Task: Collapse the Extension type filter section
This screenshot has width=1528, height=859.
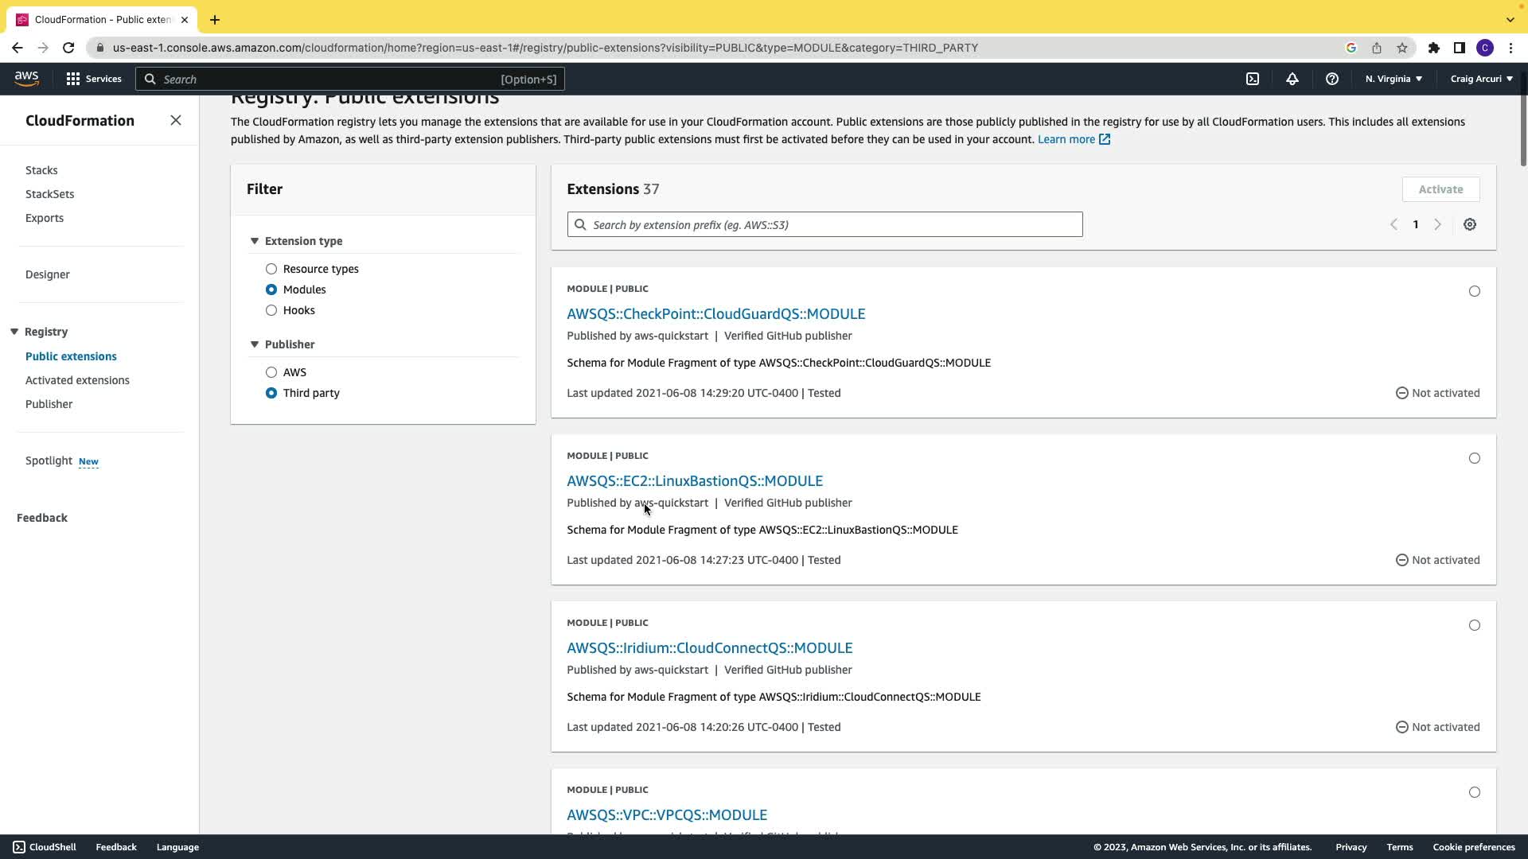Action: (255, 241)
